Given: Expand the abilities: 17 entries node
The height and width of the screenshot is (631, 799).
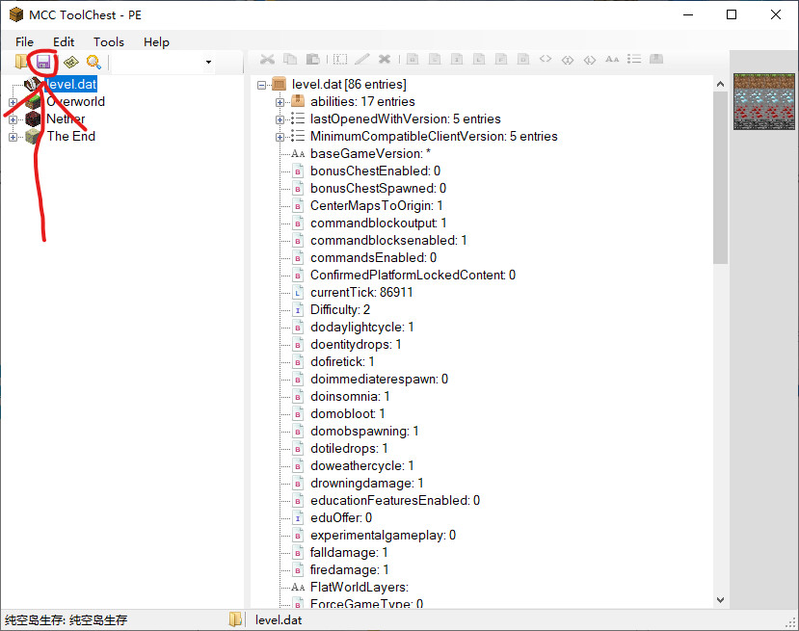Looking at the screenshot, I should pos(280,102).
